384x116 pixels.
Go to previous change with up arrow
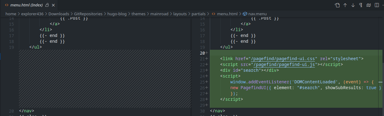pos(345,5)
